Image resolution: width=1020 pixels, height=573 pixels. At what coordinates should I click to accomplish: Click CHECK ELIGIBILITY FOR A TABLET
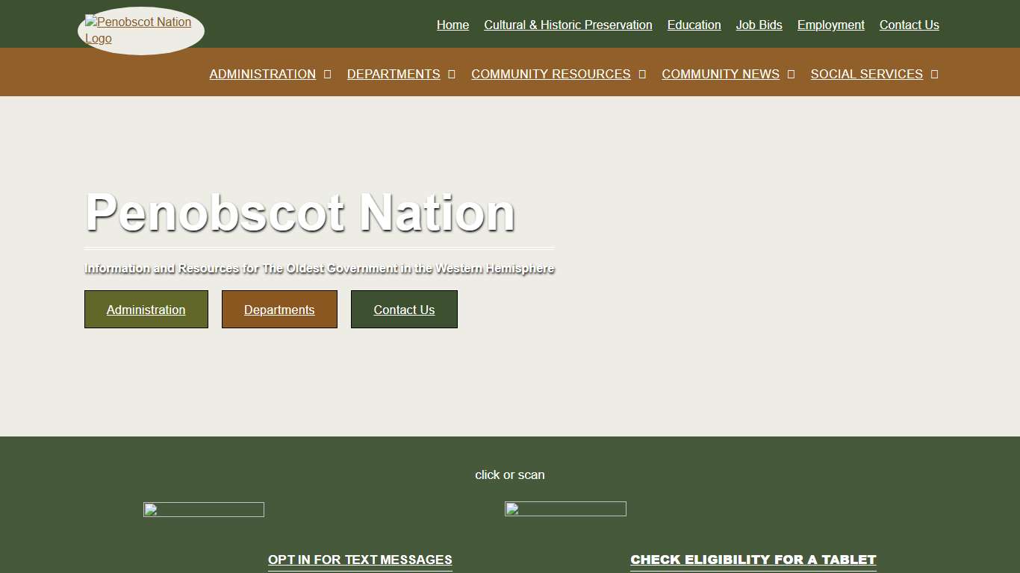[x=753, y=559]
